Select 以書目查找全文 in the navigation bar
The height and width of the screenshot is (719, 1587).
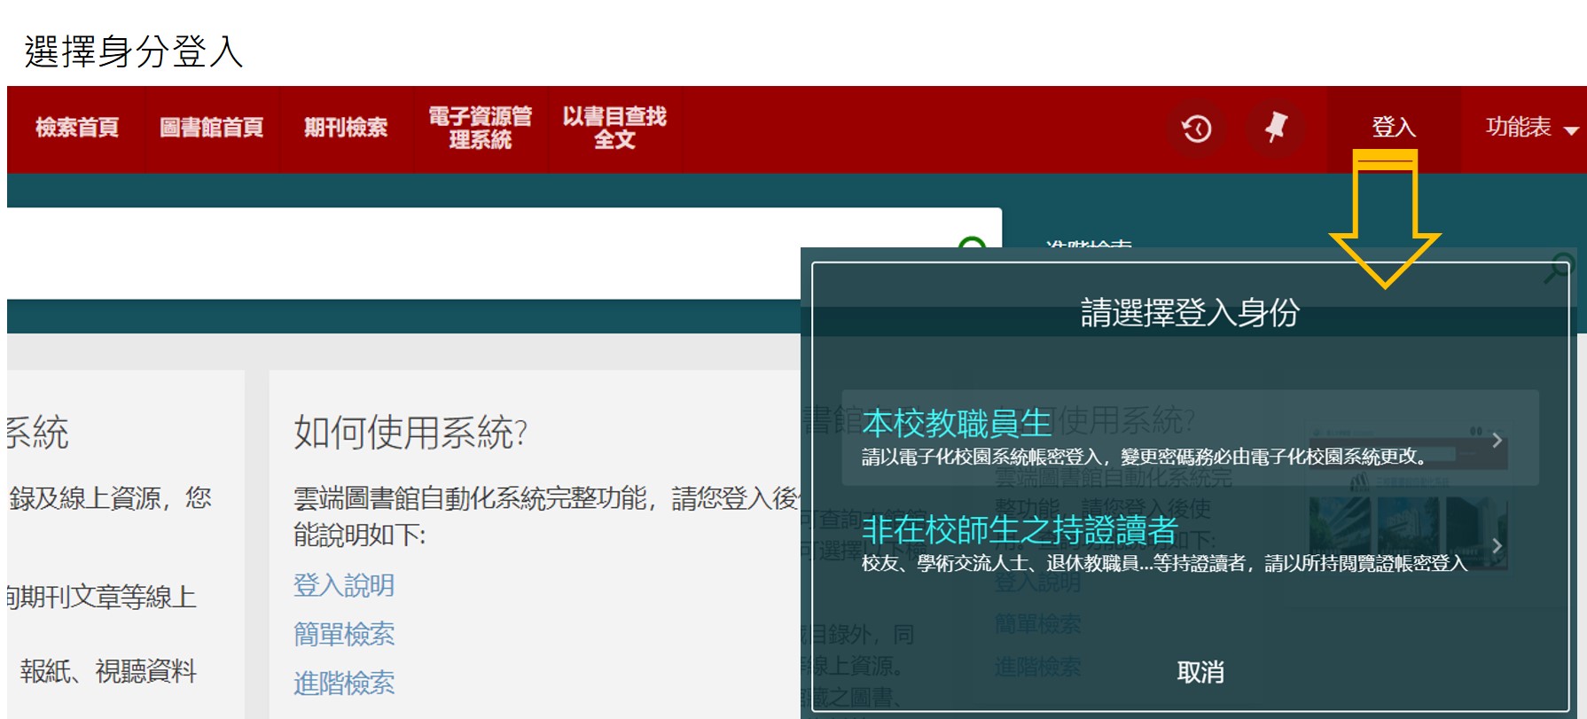[614, 129]
